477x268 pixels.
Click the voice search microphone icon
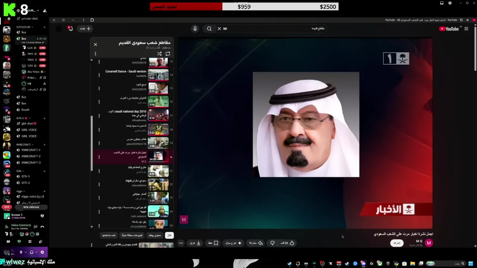point(195,29)
